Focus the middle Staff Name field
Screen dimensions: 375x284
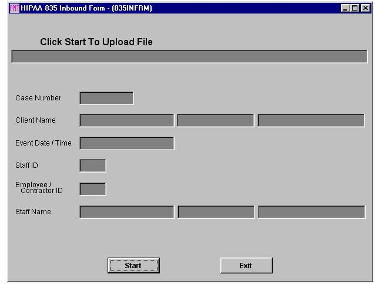(216, 212)
